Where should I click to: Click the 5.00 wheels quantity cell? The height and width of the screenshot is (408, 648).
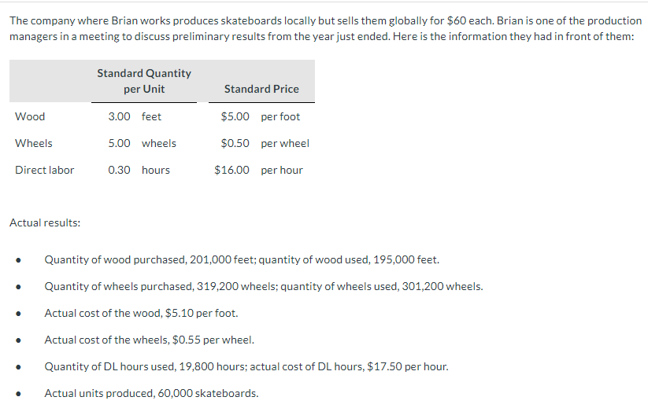[x=143, y=144]
